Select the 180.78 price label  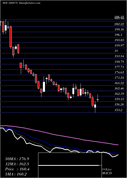(x=120, y=62)
